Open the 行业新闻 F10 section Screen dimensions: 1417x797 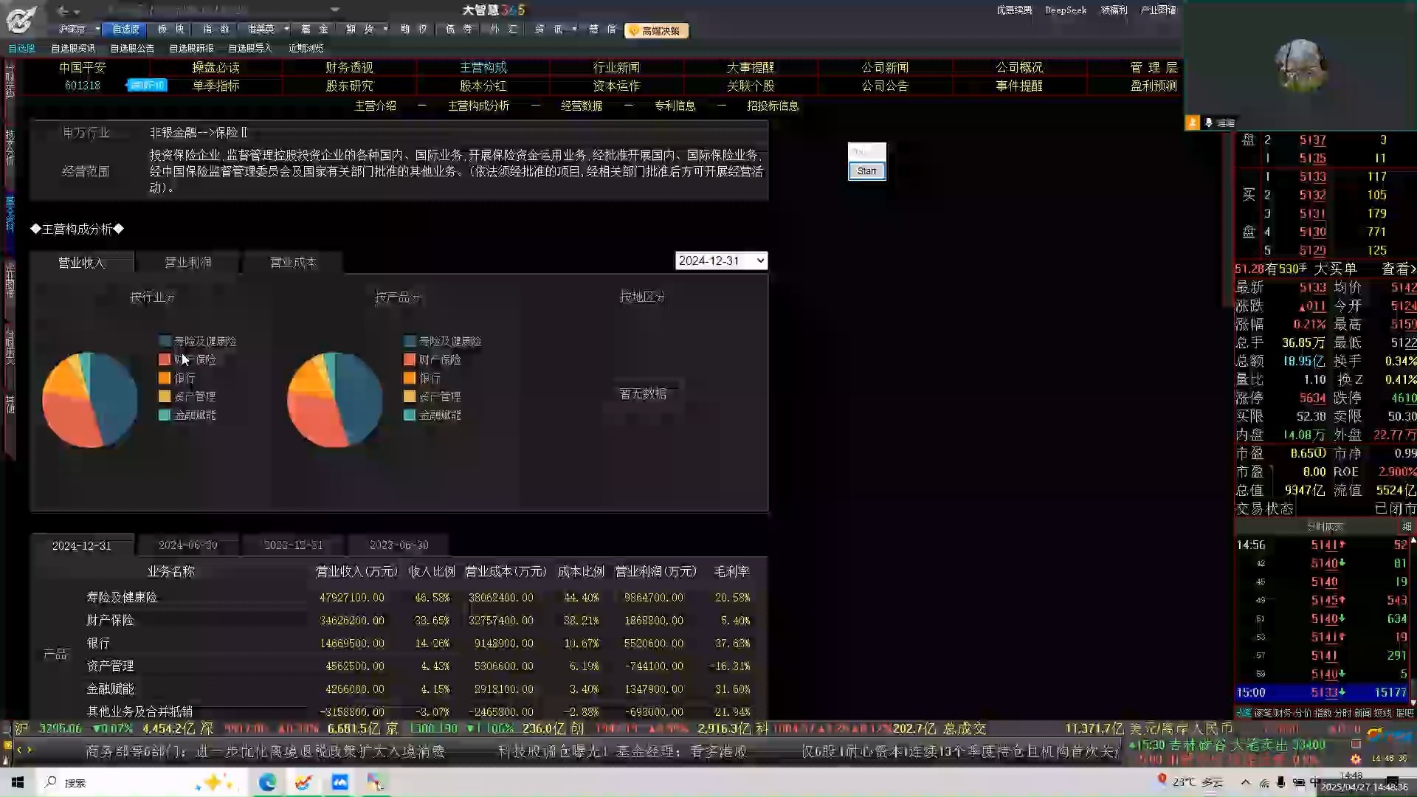coord(616,67)
